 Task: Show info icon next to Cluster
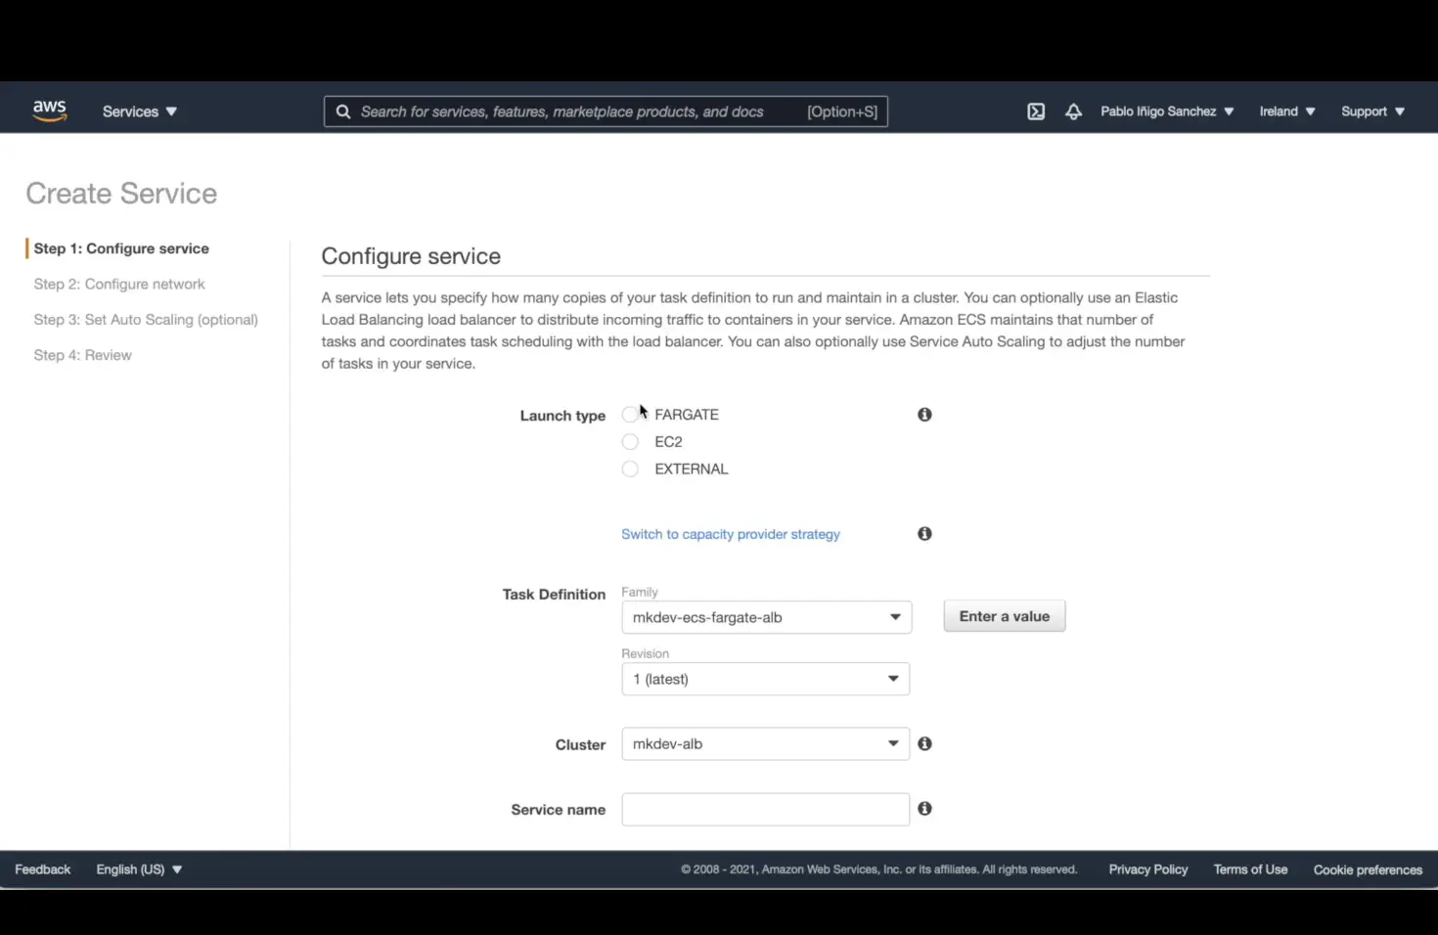(924, 744)
